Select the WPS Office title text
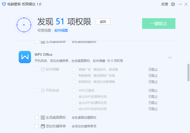Viewport: 190px width, 133px height. (x=43, y=54)
